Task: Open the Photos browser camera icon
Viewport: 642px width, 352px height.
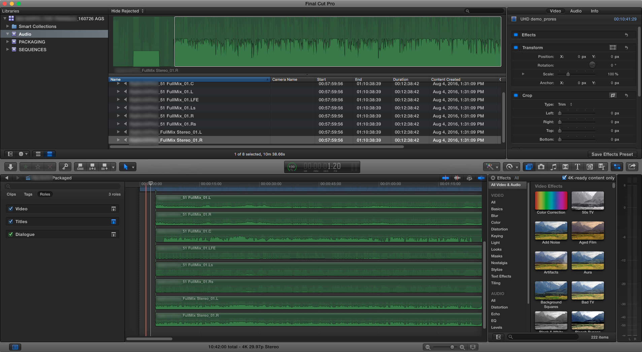Action: pyautogui.click(x=541, y=167)
